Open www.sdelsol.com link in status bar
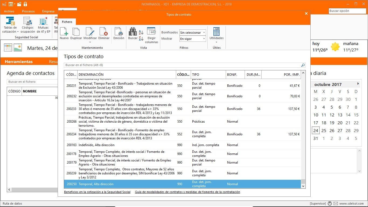 (x=352, y=204)
